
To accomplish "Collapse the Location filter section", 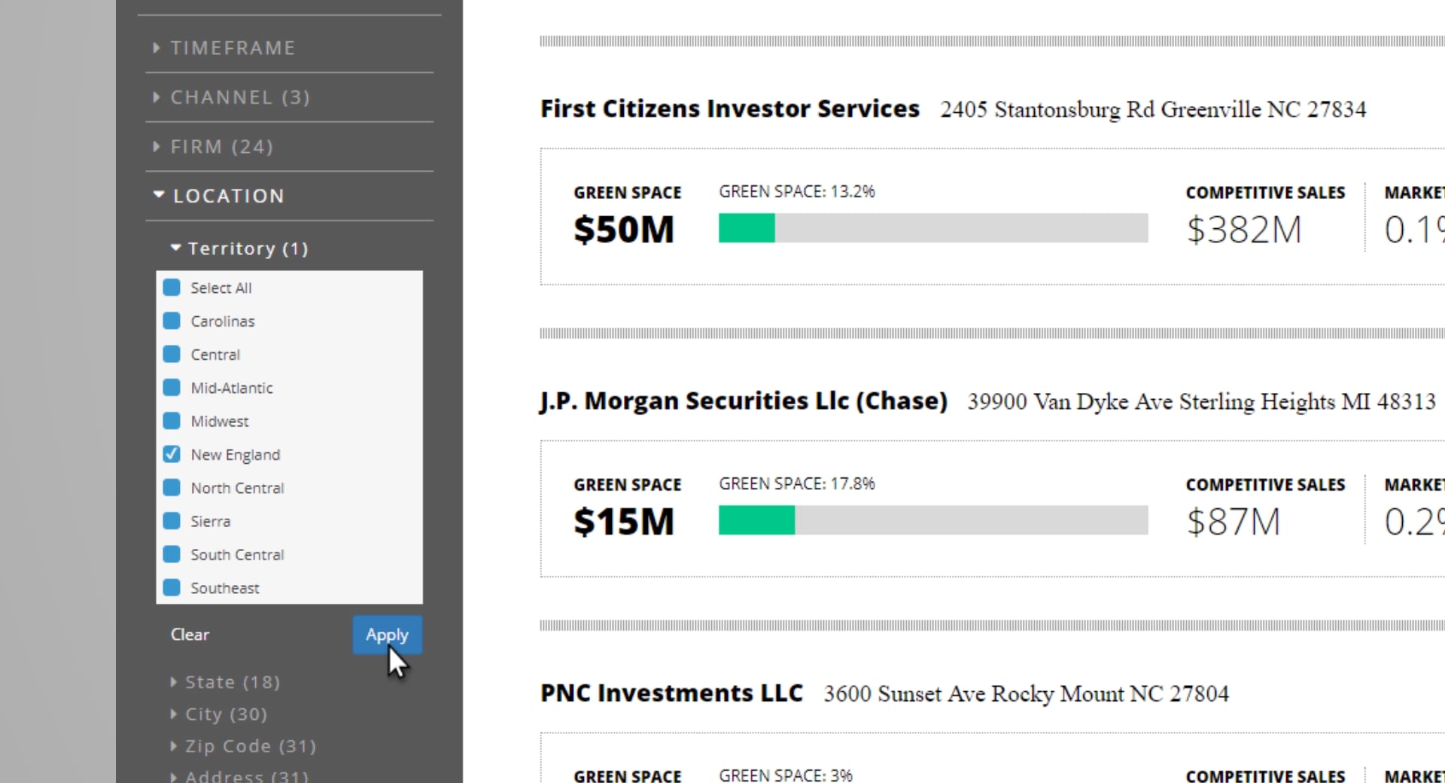I will 228,196.
